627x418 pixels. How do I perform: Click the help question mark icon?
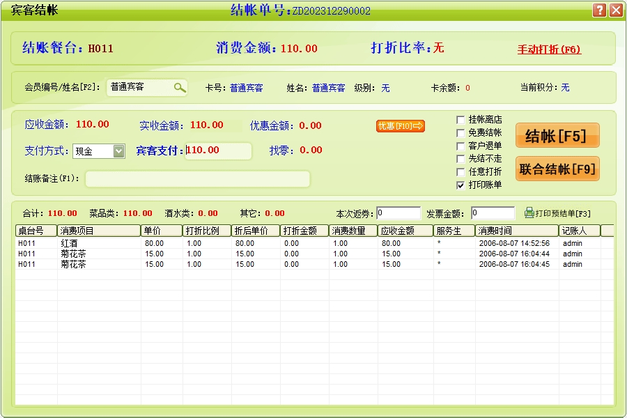point(599,10)
